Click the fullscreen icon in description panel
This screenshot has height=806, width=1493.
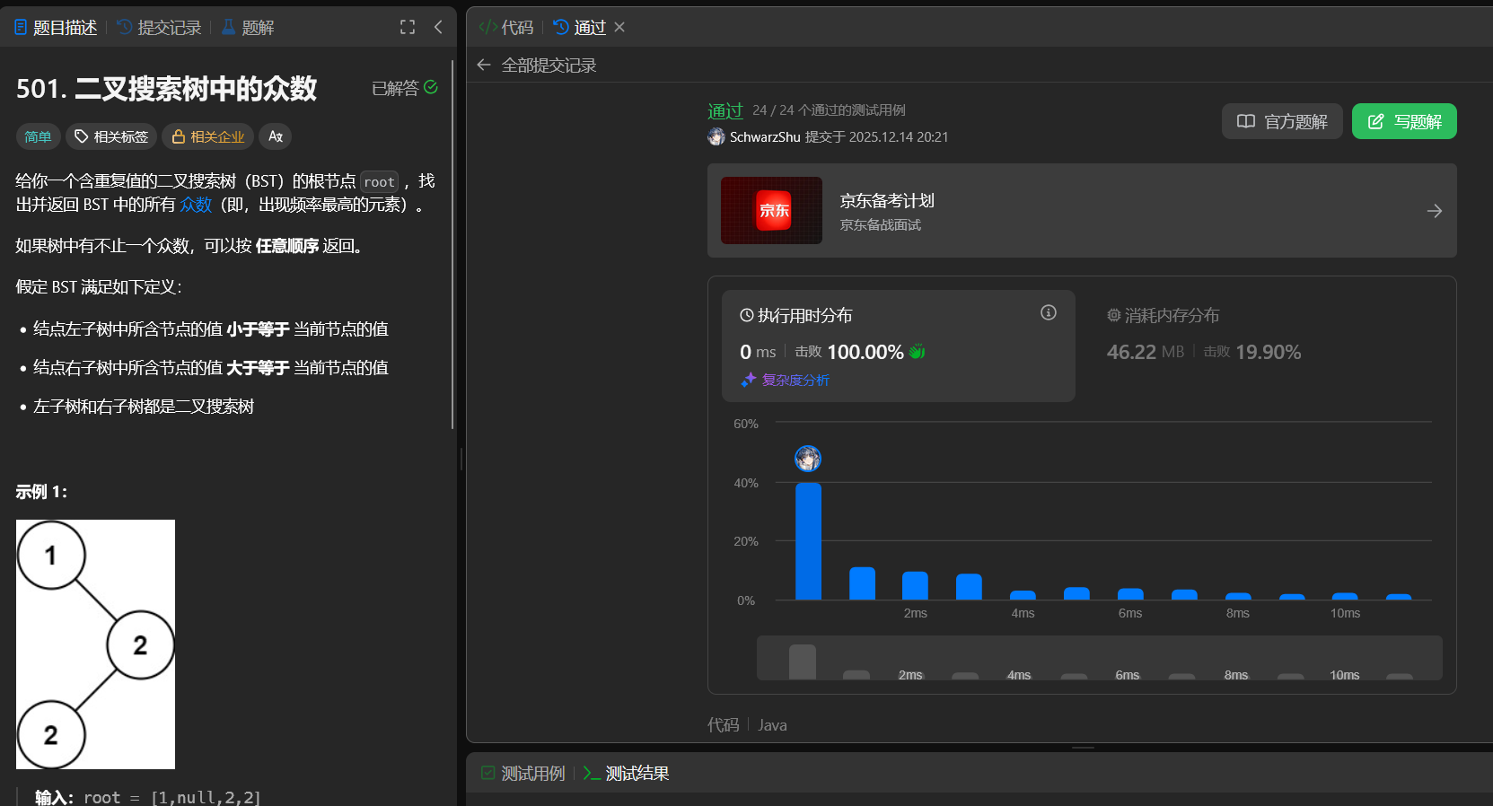(408, 27)
